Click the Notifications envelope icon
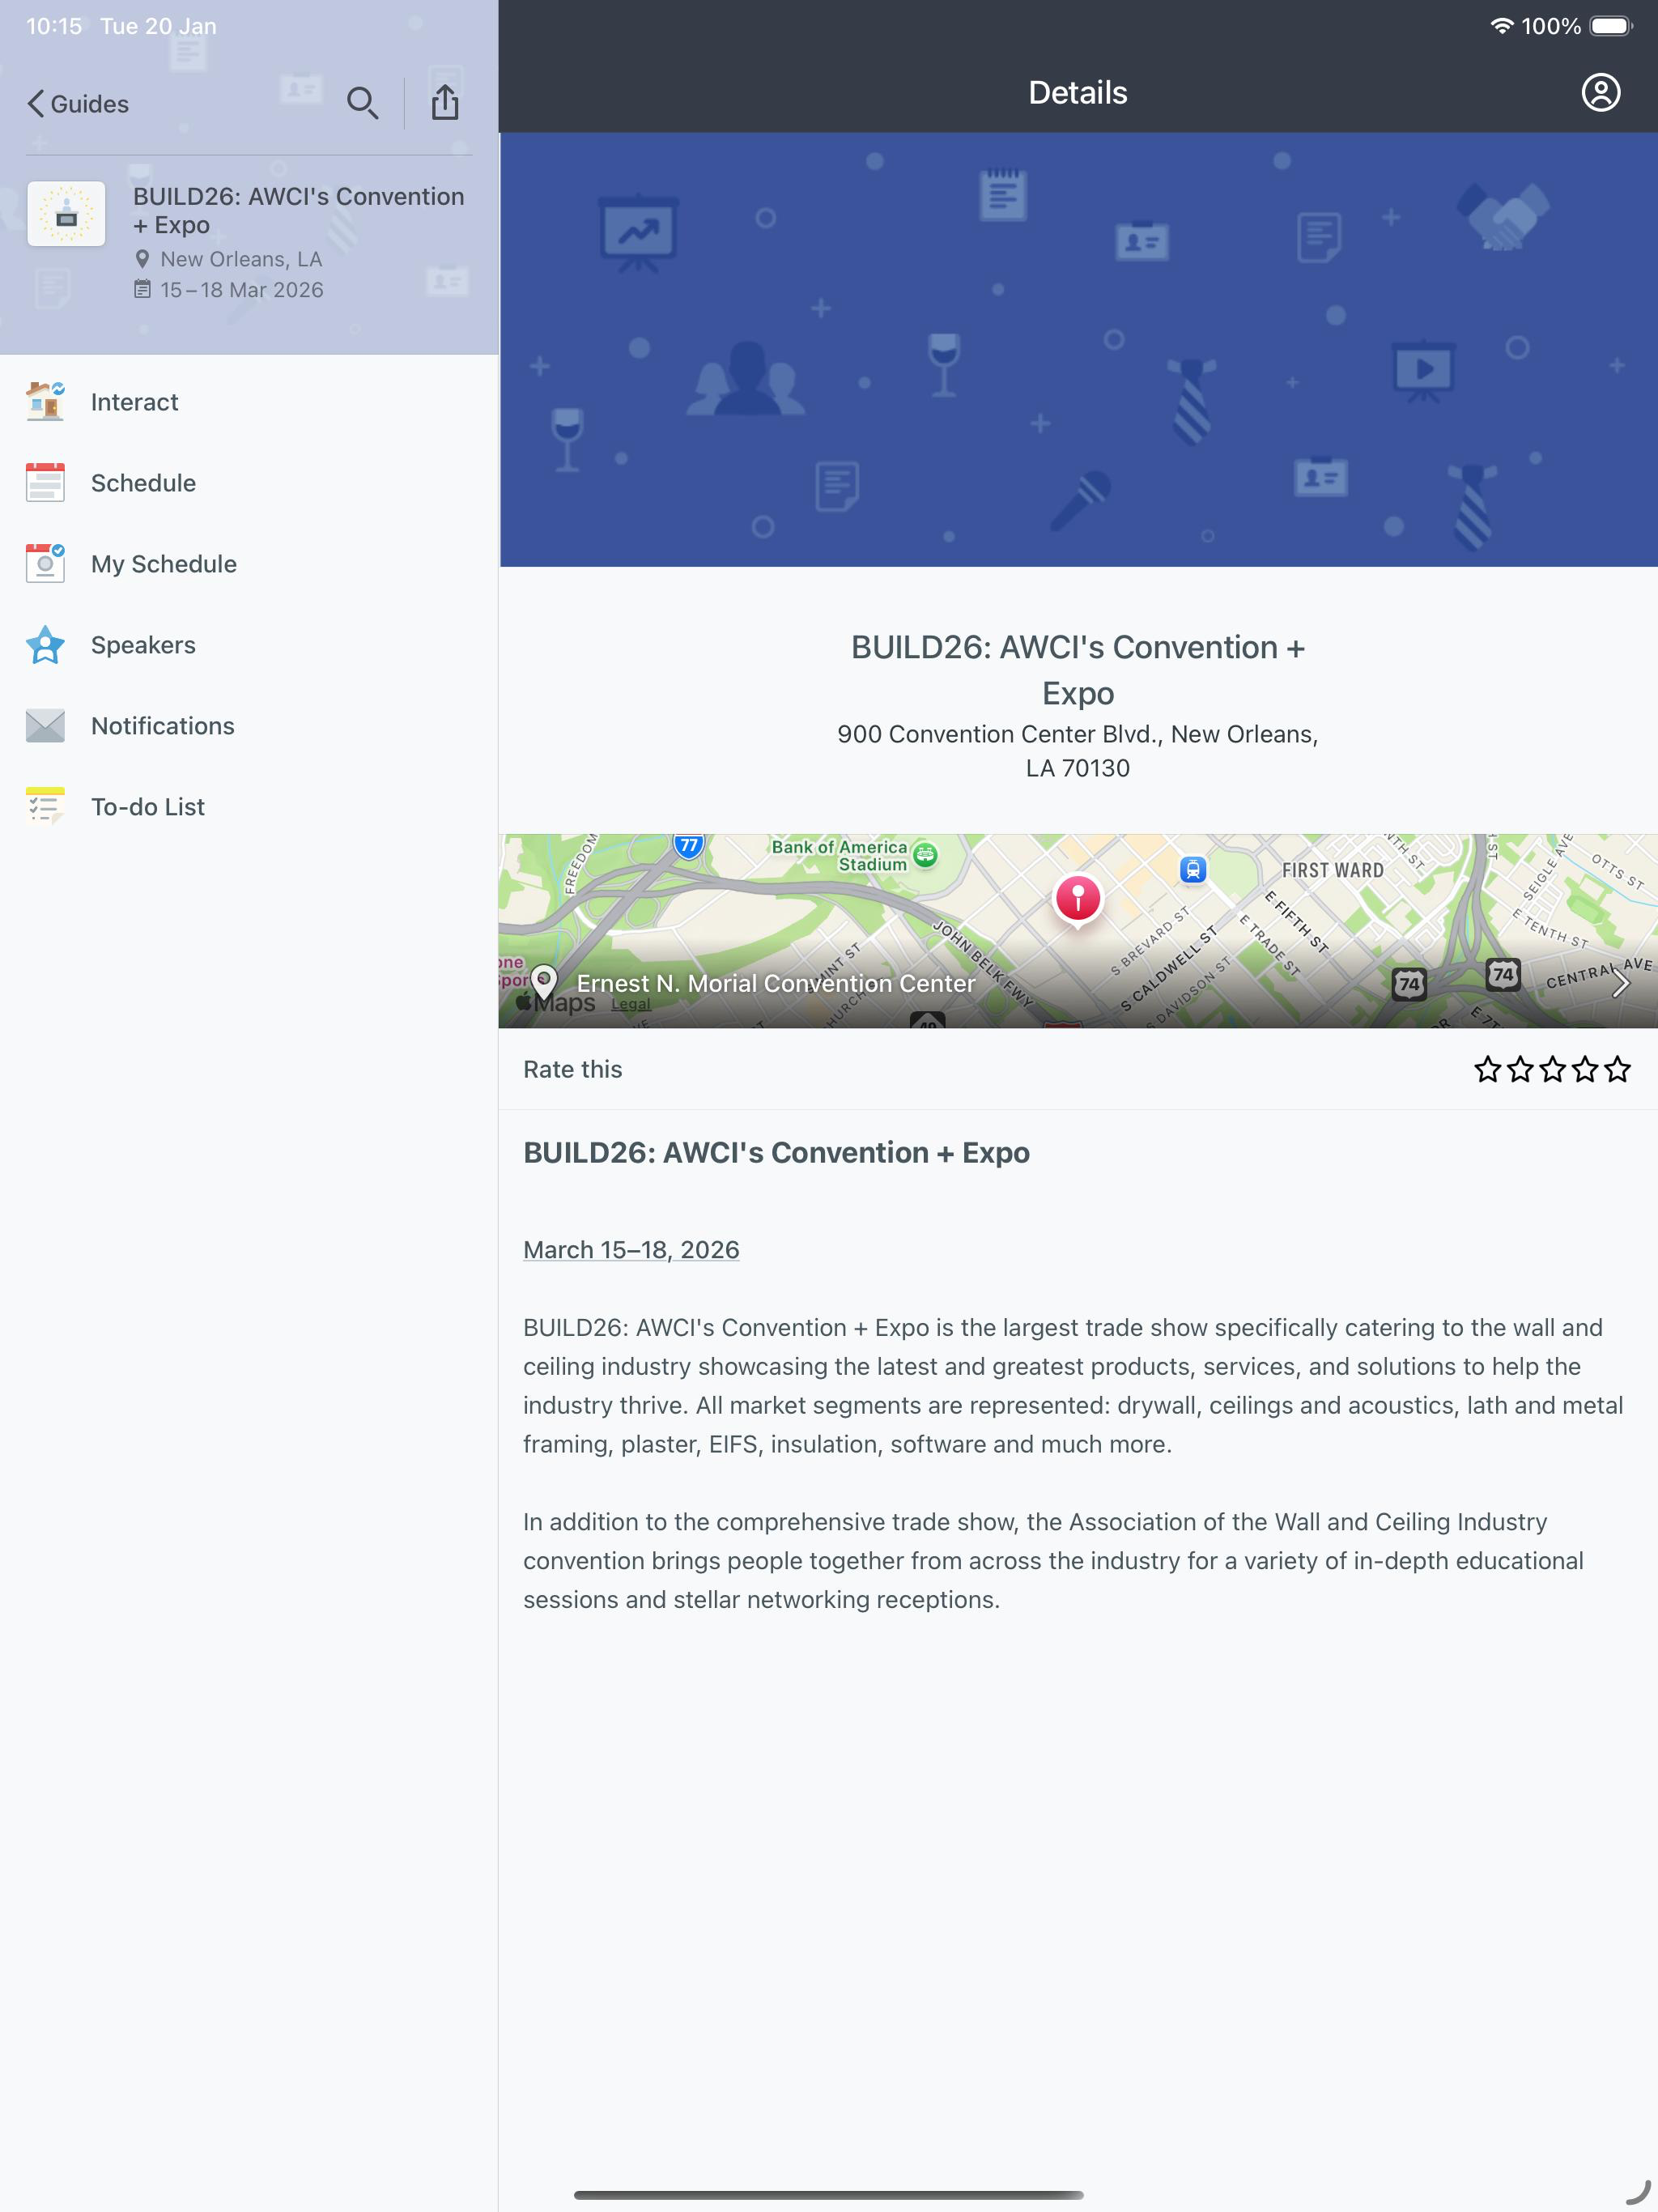The height and width of the screenshot is (2212, 1658). coord(45,726)
